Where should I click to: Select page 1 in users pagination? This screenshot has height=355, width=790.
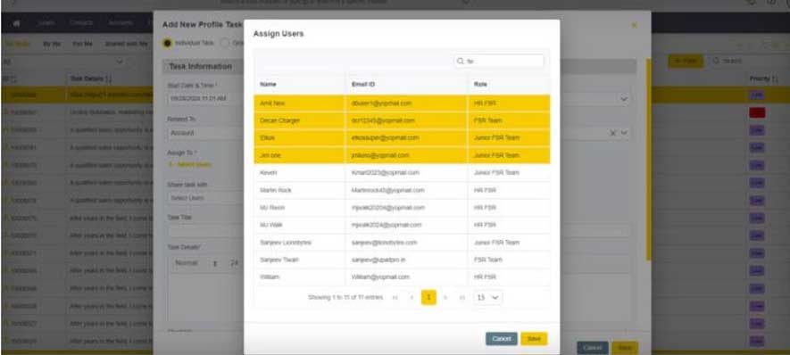[x=428, y=298]
